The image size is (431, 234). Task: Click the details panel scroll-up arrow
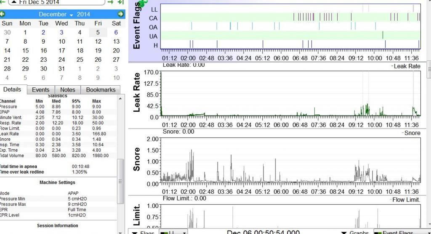coord(120,98)
